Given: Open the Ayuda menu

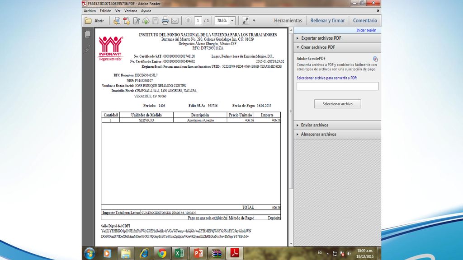Looking at the screenshot, I should (x=146, y=11).
